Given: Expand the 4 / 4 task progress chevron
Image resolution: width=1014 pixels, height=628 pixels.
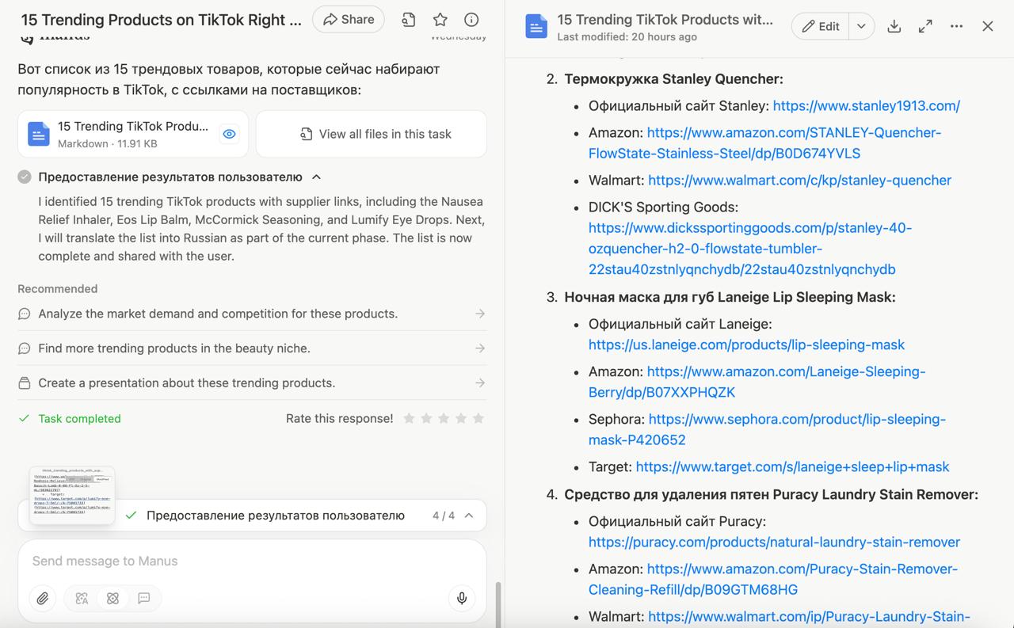Looking at the screenshot, I should (x=469, y=516).
